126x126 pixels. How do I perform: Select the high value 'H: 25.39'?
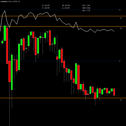click(x=66, y=6)
